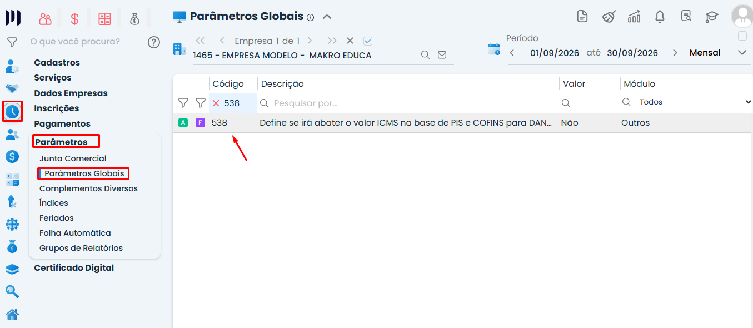Open the upward arrow sidebar icon
753x328 pixels.
[x=12, y=201]
